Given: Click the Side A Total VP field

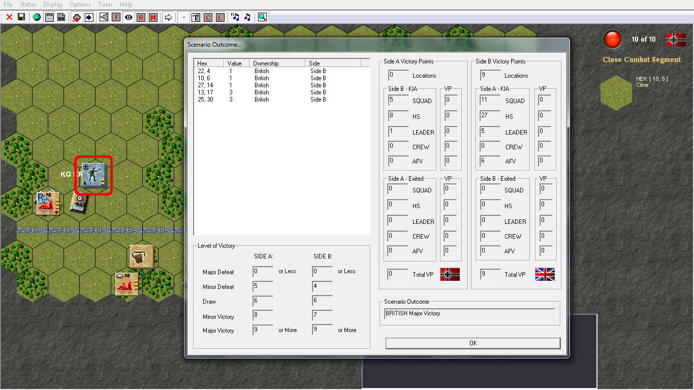Looking at the screenshot, I should 397,274.
